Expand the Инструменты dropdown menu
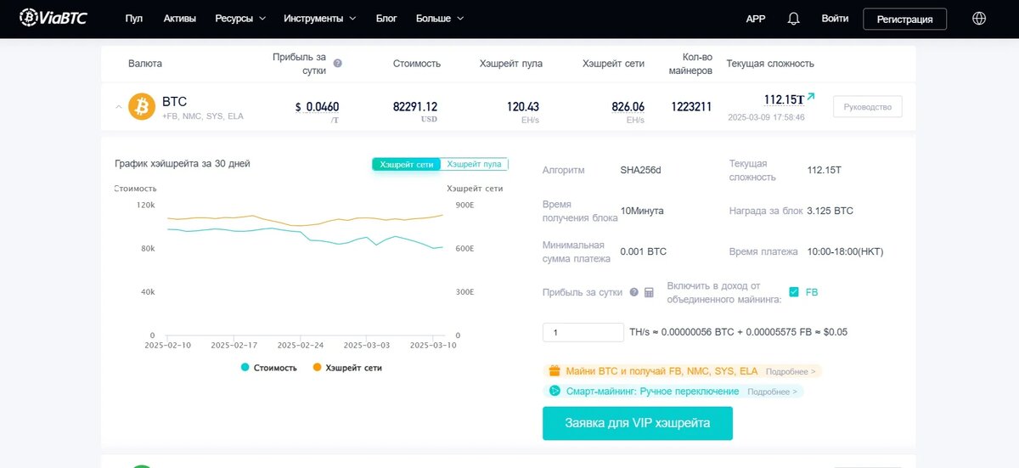 (320, 19)
